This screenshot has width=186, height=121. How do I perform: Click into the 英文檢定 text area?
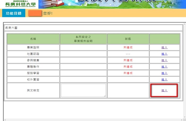tap(83, 90)
